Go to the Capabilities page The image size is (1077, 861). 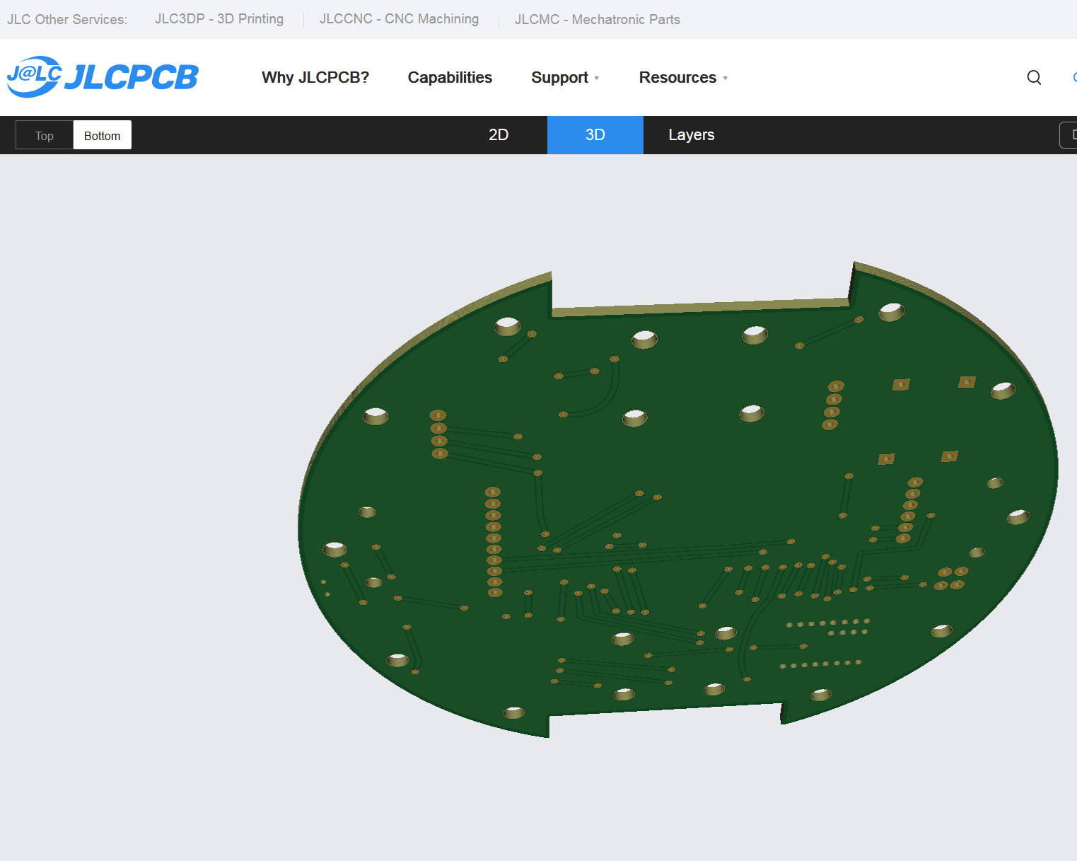pos(450,78)
